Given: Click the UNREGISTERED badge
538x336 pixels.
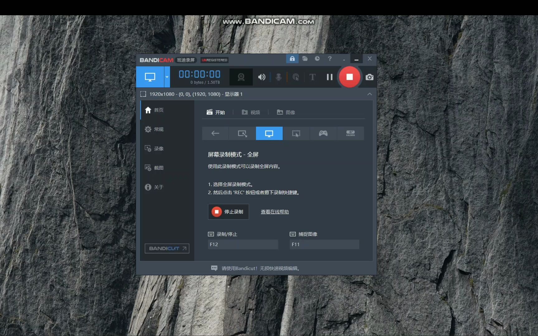Looking at the screenshot, I should [215, 60].
